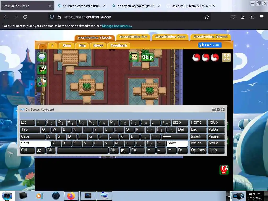
Task: Click the space bar on the On-Screen Keyboard
Action: click(x=82, y=150)
